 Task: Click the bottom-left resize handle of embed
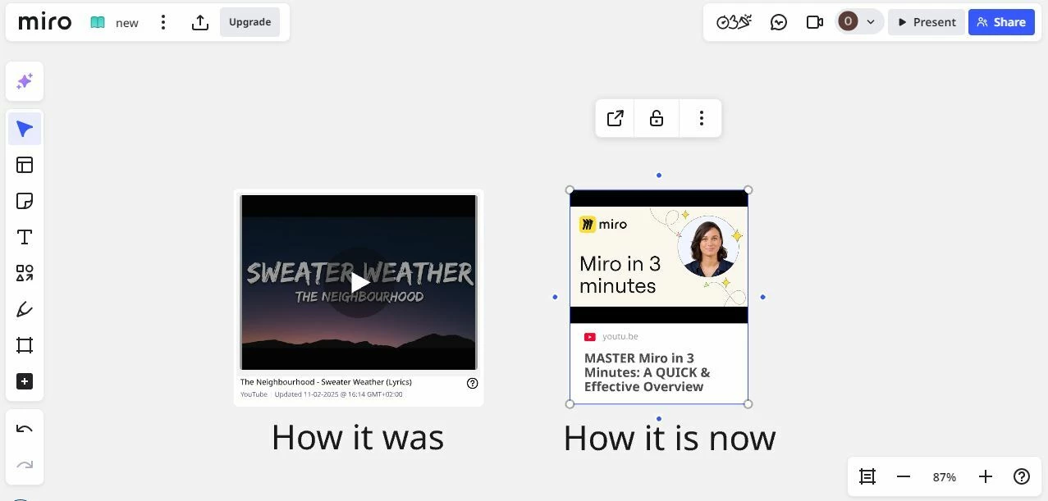point(570,403)
